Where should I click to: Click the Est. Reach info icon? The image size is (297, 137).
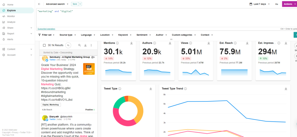(x=235, y=43)
